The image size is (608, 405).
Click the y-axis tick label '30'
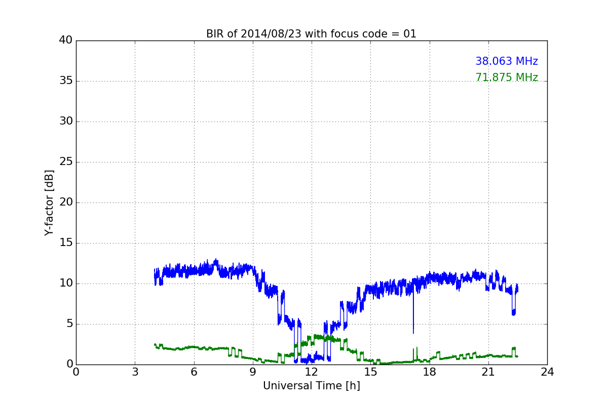(65, 121)
